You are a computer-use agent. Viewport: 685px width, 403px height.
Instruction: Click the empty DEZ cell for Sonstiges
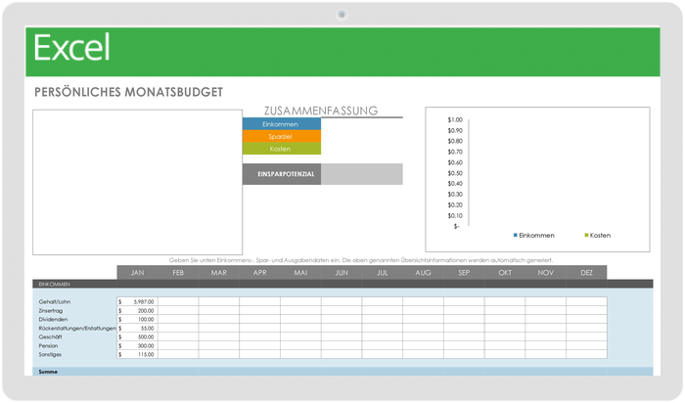586,354
